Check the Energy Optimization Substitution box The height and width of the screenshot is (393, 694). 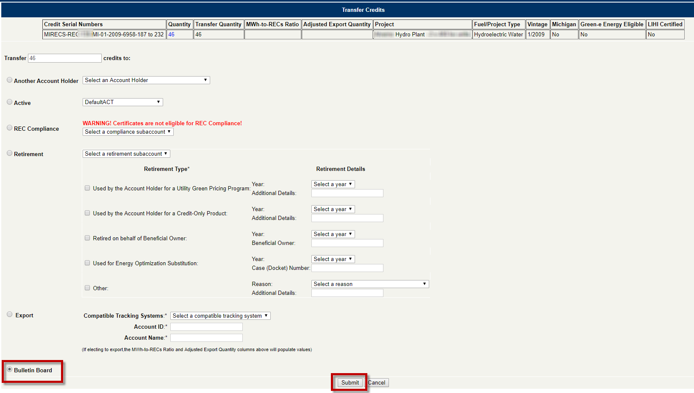coord(87,263)
